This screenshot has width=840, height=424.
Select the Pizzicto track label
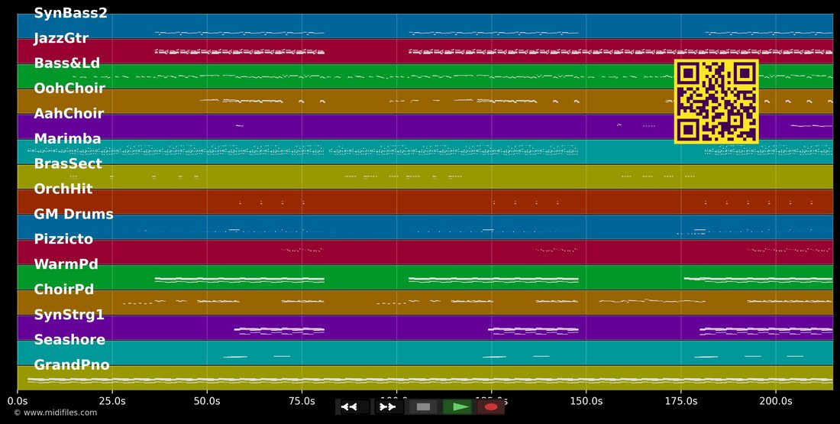click(63, 239)
